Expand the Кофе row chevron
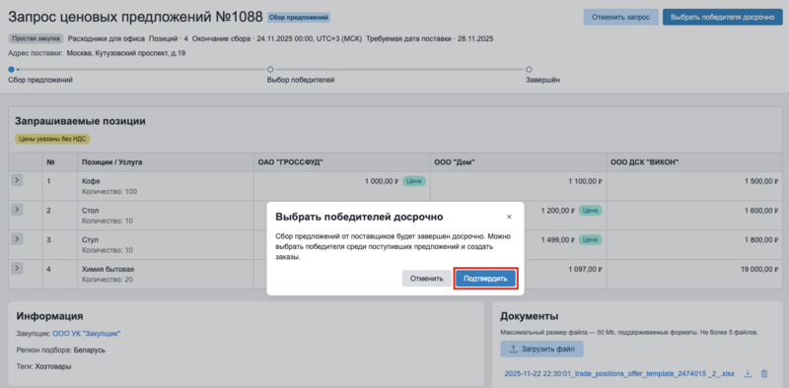 [x=17, y=181]
